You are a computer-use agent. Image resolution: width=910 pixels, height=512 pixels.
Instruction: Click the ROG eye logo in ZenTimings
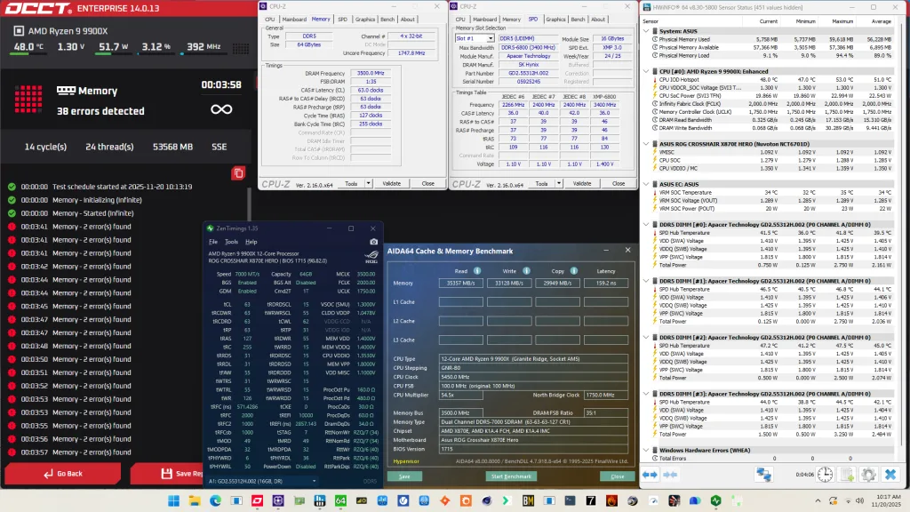click(x=372, y=255)
